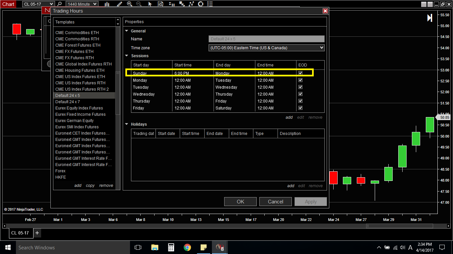This screenshot has width=453, height=254.
Task: Toggle EOD checkbox for Monday session
Action: [300, 80]
